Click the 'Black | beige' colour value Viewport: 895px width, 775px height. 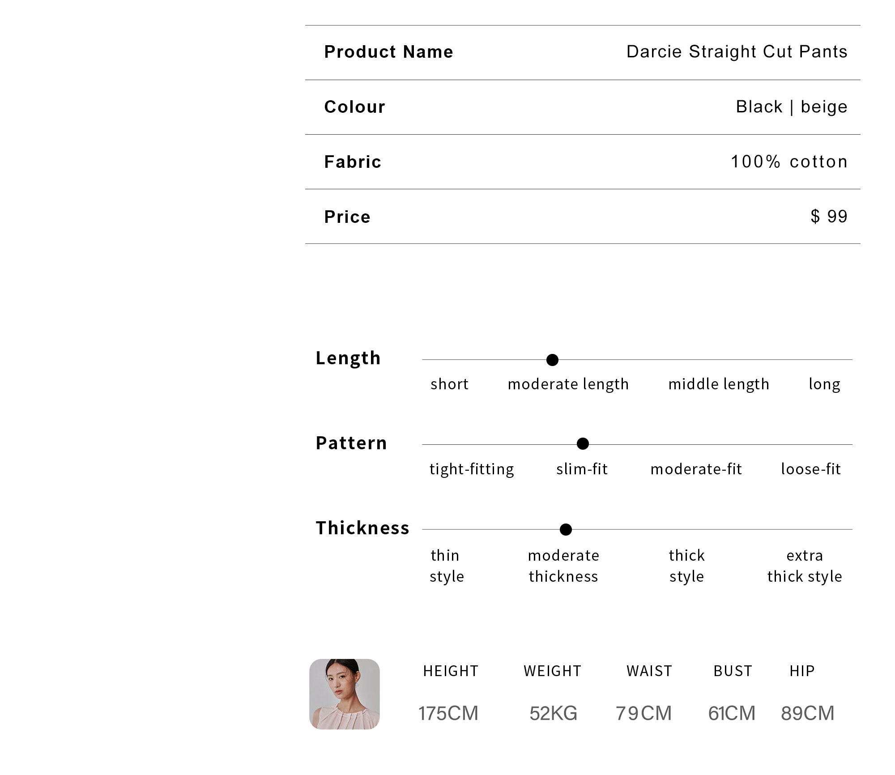click(x=792, y=107)
